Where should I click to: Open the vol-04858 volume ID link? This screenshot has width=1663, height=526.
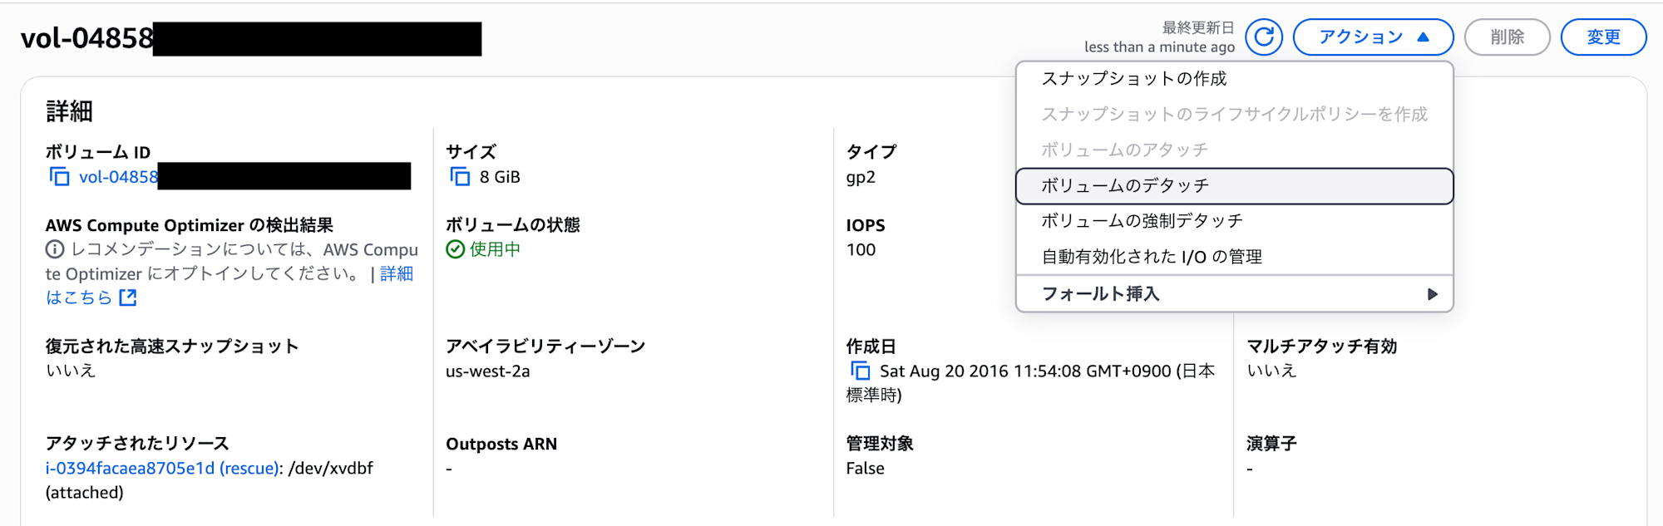coord(118,177)
